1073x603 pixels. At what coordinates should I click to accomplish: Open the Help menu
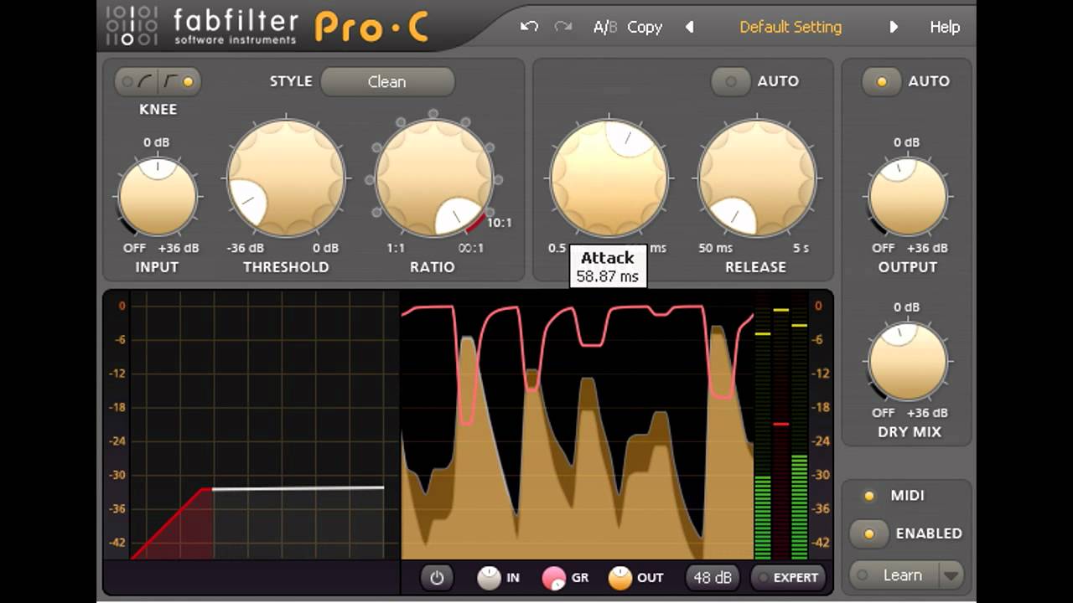tap(945, 27)
